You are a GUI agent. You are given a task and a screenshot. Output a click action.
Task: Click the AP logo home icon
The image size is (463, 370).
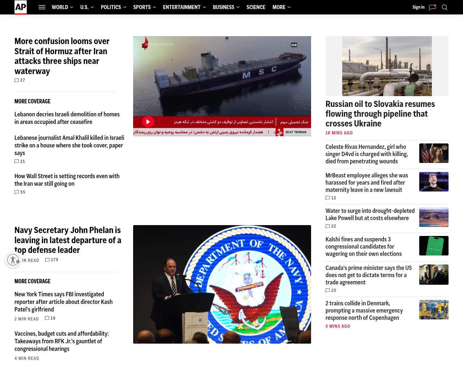(x=21, y=7)
